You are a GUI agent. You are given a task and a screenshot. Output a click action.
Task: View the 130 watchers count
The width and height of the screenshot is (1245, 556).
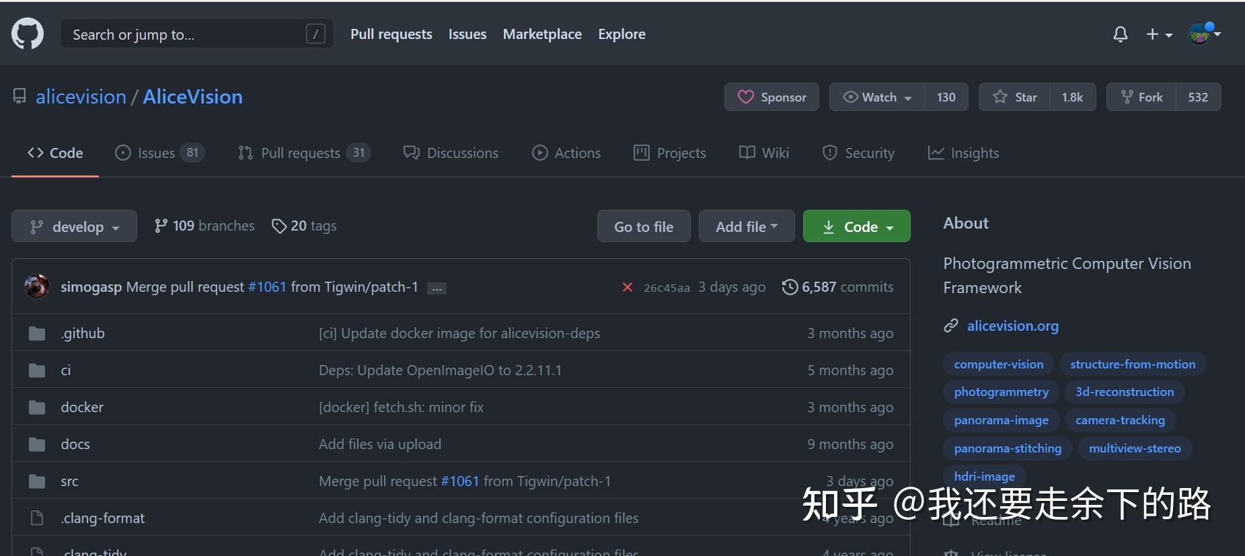[x=946, y=97]
